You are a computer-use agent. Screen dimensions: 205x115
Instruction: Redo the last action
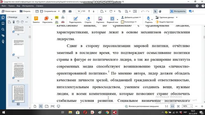tap(147, 11)
